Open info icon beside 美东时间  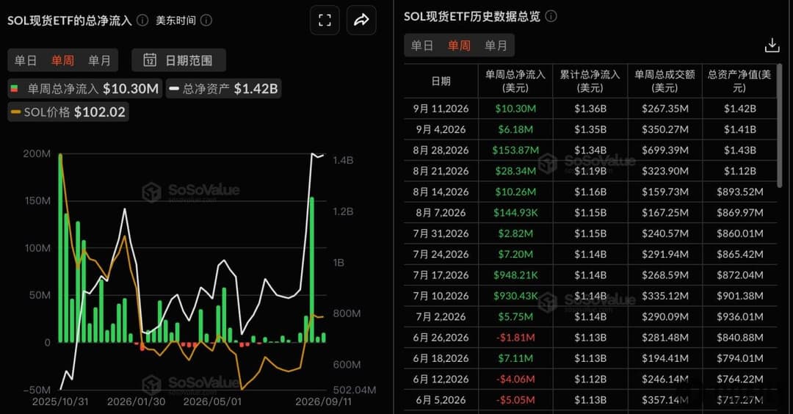pos(206,21)
